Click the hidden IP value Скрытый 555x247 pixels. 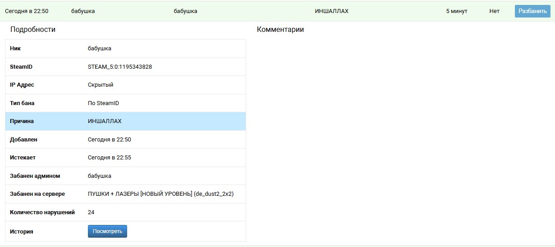pyautogui.click(x=101, y=85)
